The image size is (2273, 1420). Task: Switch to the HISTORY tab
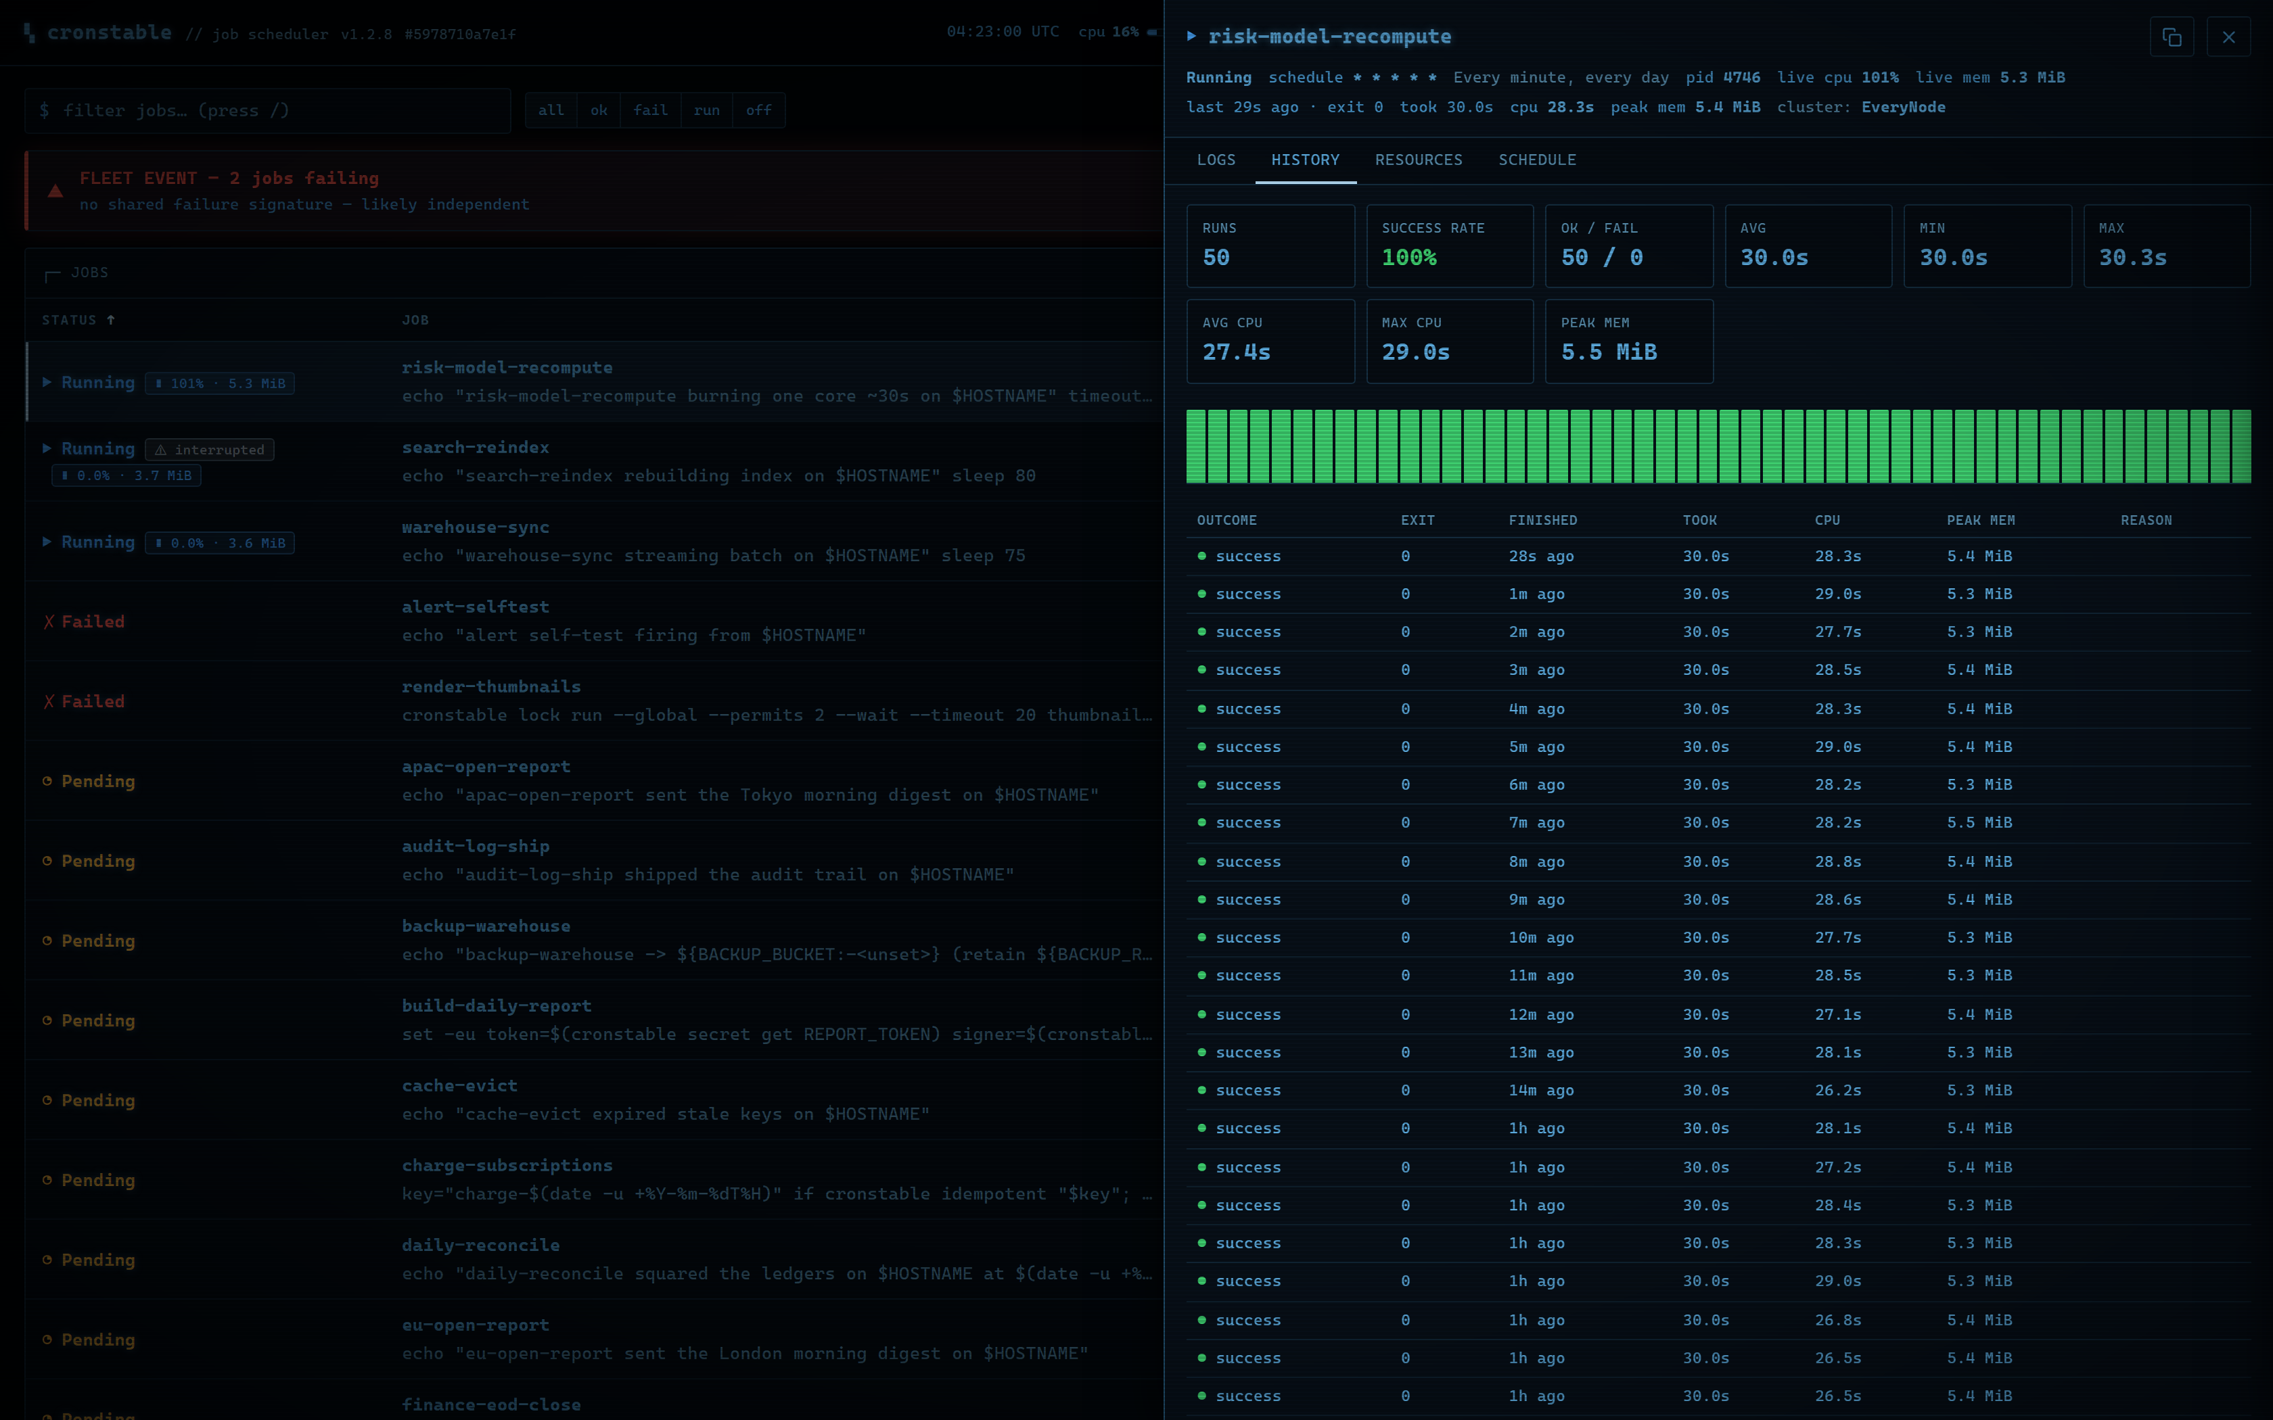(1306, 161)
